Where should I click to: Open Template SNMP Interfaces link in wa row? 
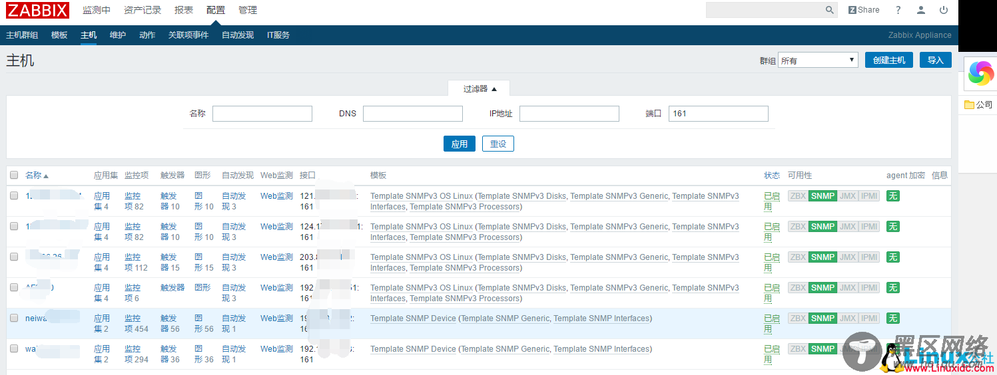[601, 349]
